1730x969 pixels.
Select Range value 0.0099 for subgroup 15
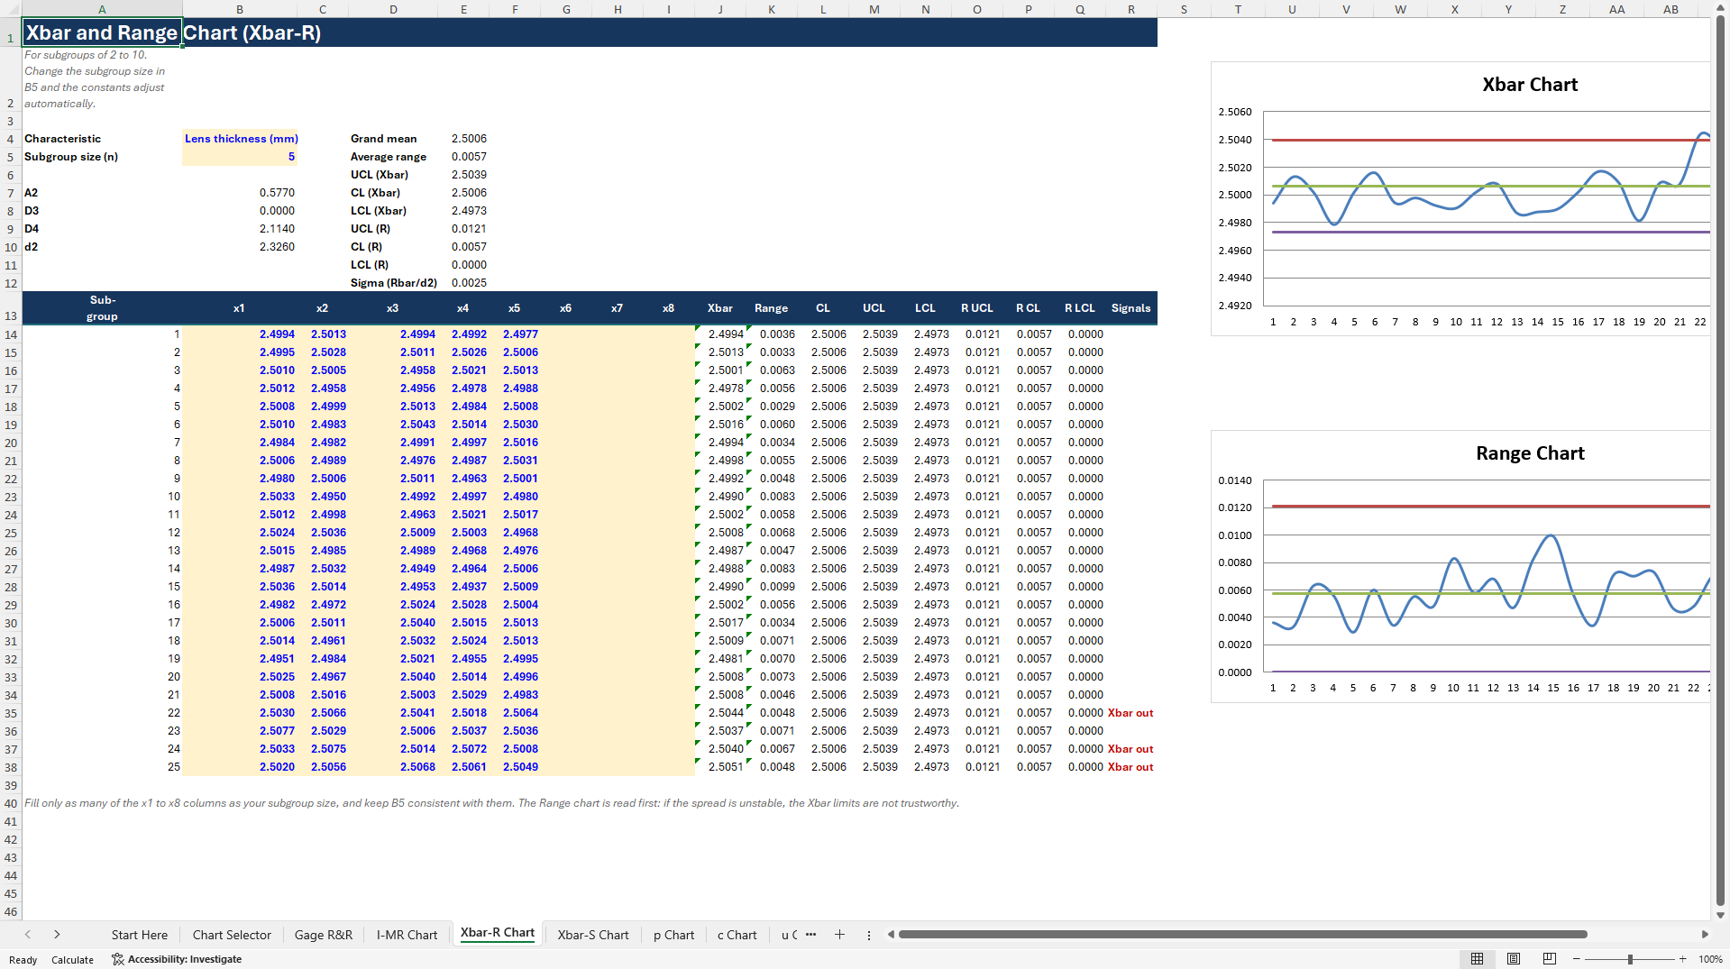(x=777, y=587)
